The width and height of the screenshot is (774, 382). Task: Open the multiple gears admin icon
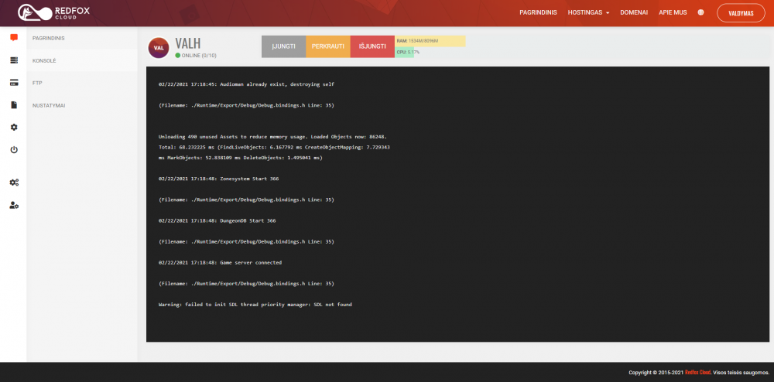point(14,182)
